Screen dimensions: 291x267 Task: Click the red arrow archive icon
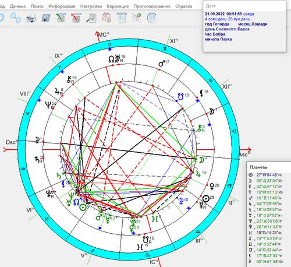point(76,18)
